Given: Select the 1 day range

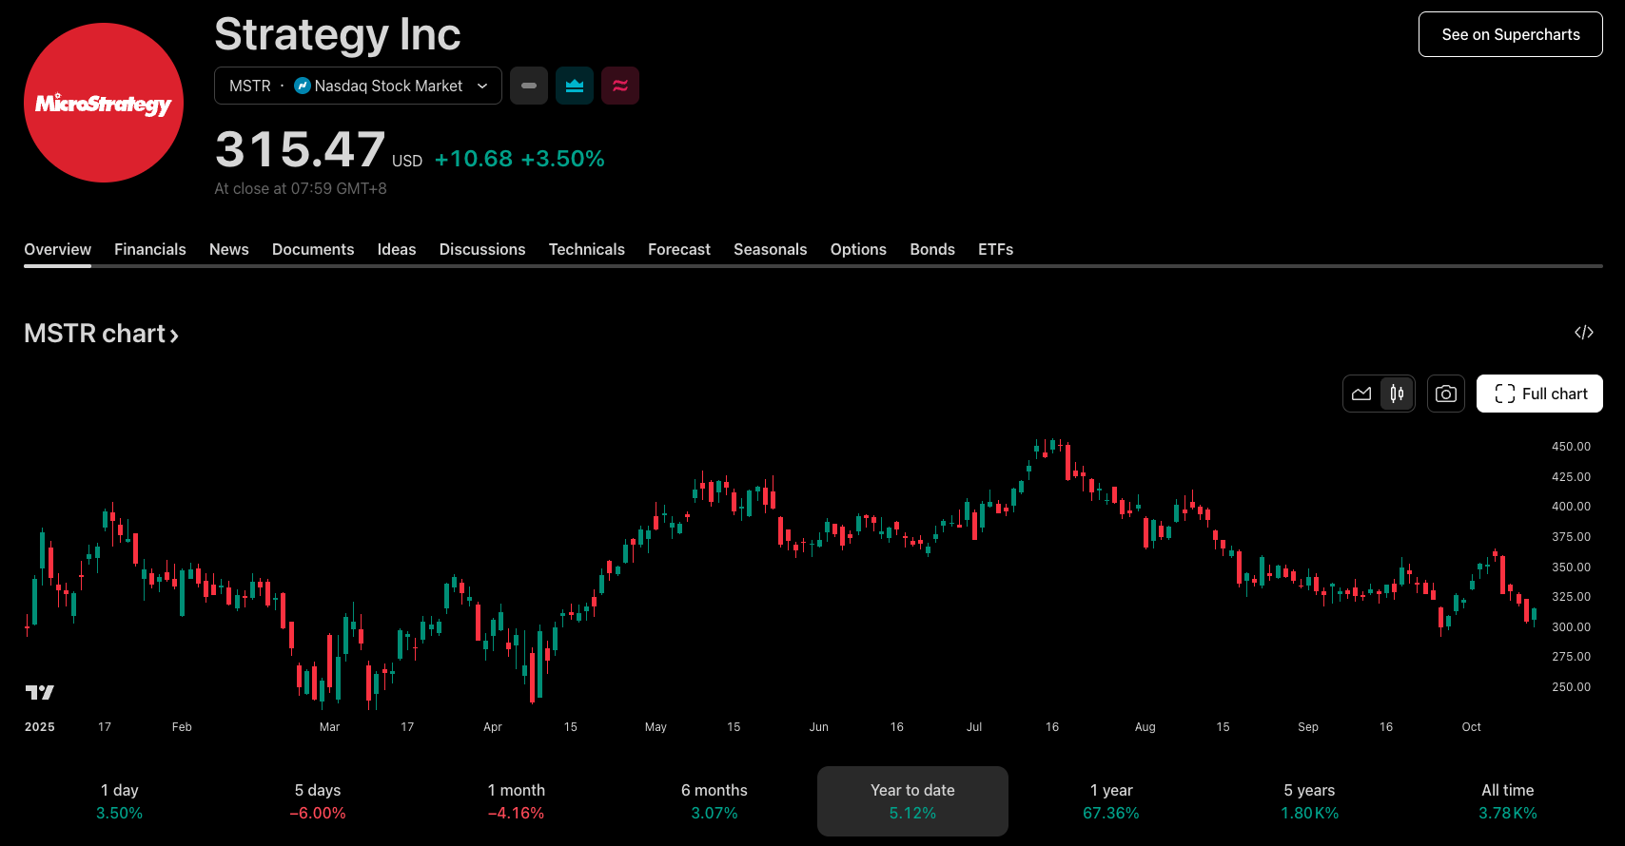Looking at the screenshot, I should click(120, 801).
